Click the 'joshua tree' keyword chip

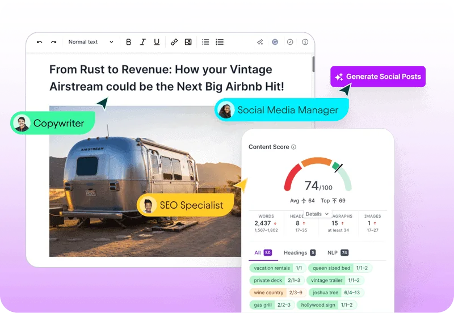[x=336, y=293]
